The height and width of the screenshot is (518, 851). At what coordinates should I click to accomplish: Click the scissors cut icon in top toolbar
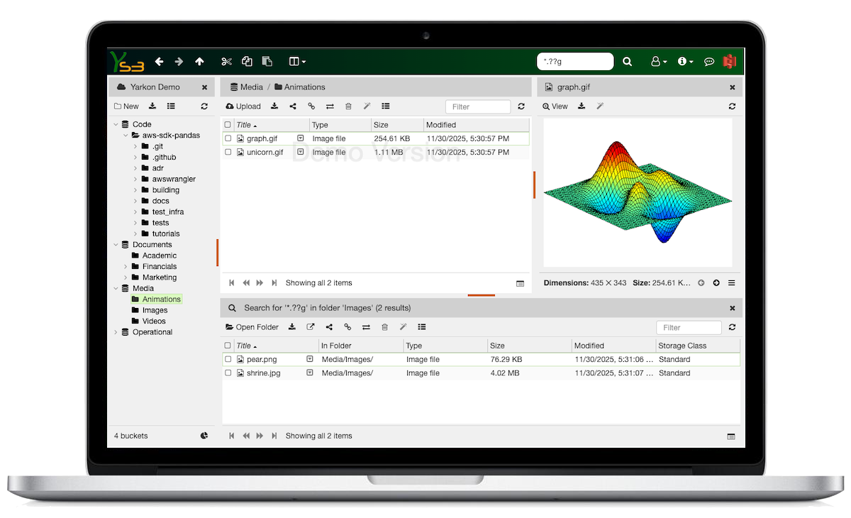click(227, 62)
